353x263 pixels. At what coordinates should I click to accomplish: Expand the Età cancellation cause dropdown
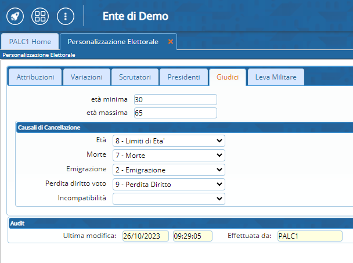168,140
